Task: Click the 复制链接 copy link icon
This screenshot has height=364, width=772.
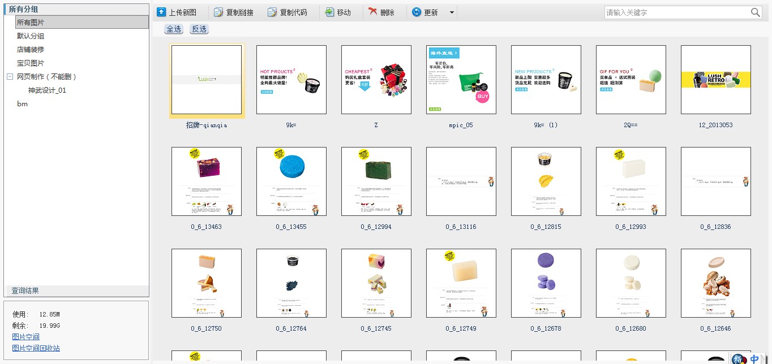Action: click(x=218, y=12)
